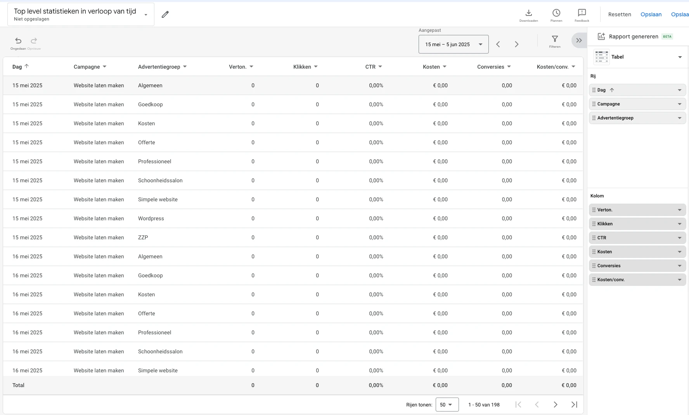
Task: Click the Wordpress ad group cell
Action: pos(151,218)
